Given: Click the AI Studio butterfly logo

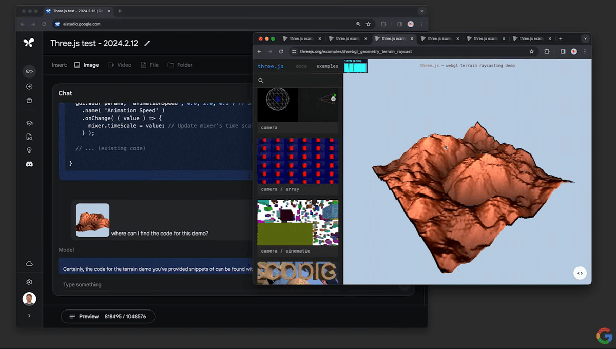Looking at the screenshot, I should click(x=29, y=43).
